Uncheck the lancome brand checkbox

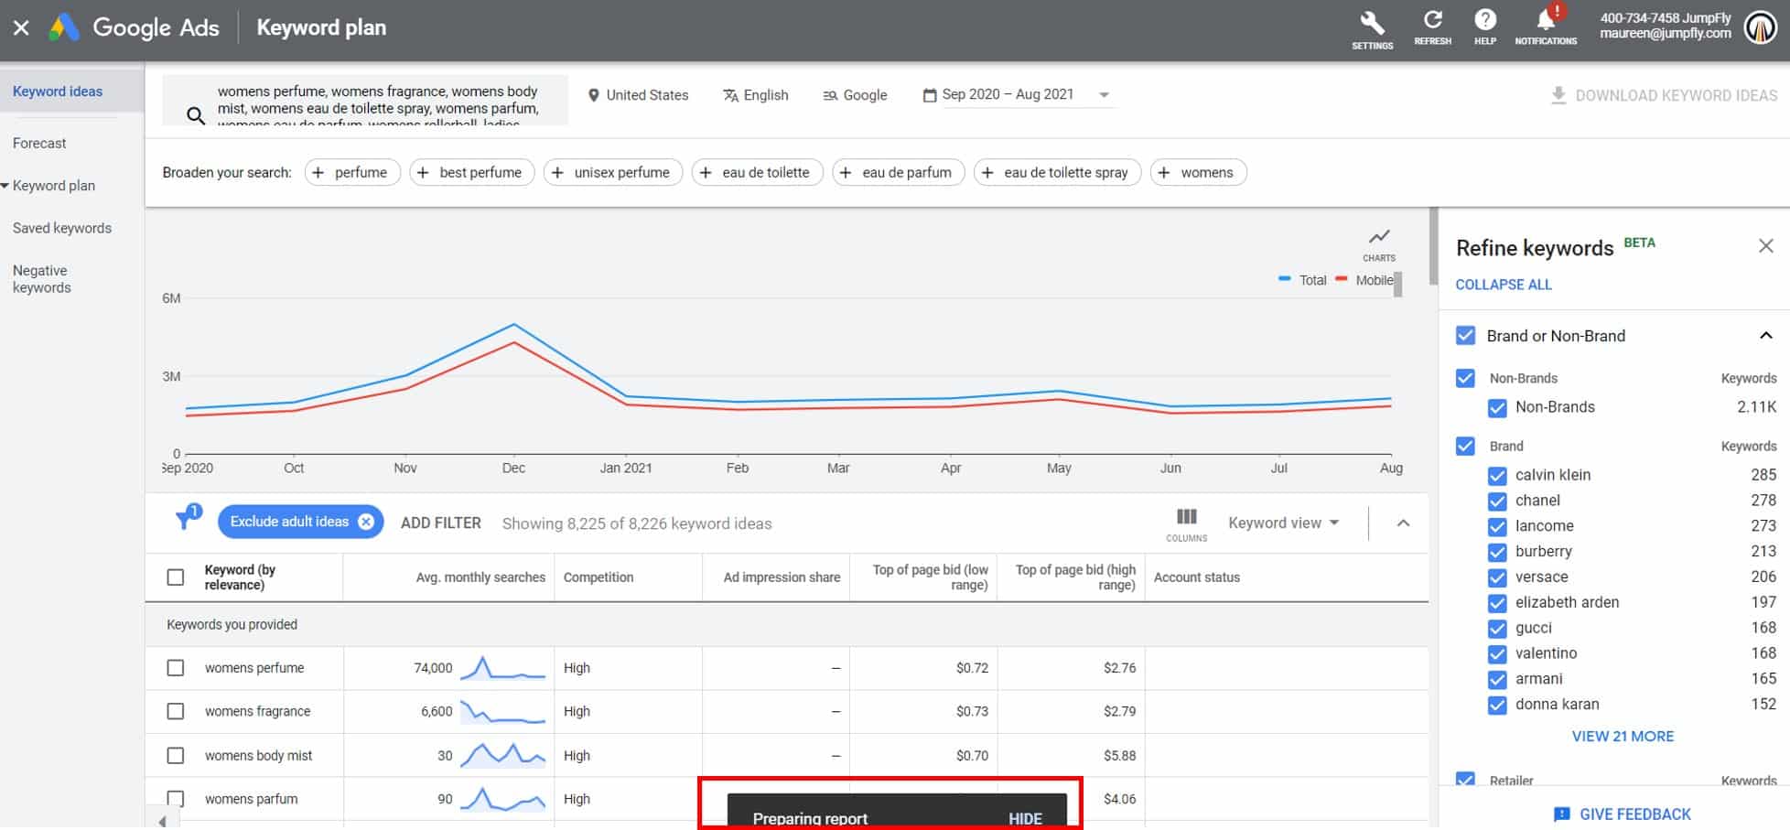1497,527
